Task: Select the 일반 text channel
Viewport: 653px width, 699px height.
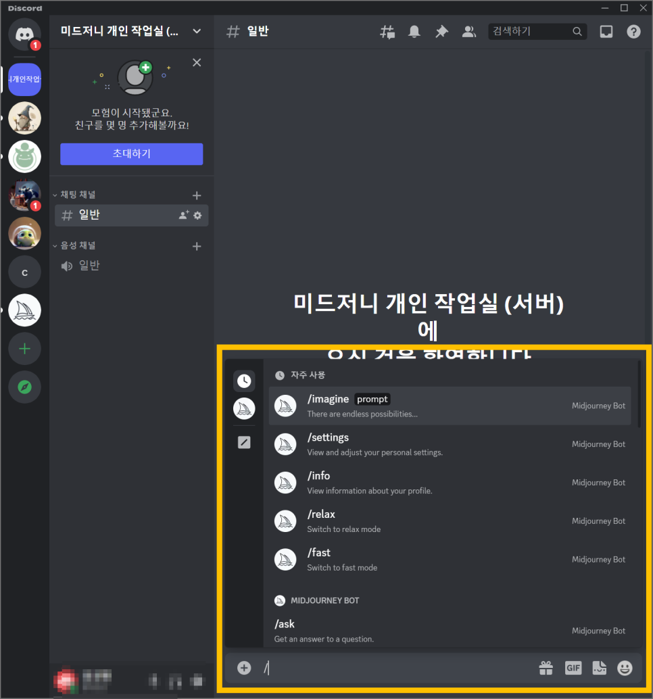Action: click(x=132, y=216)
